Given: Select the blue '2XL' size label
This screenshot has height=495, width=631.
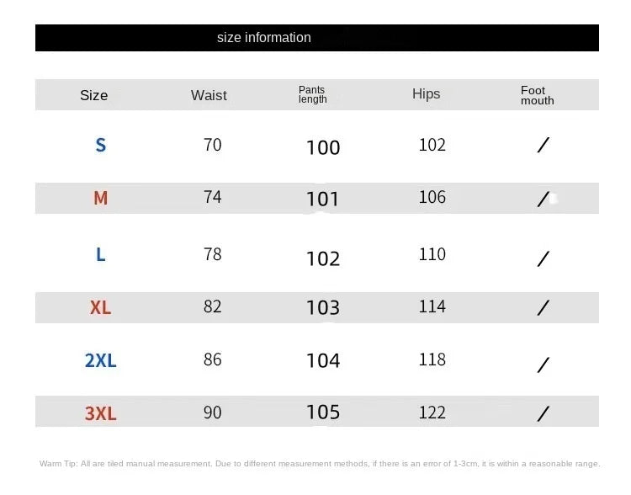Looking at the screenshot, I should click(x=101, y=361).
